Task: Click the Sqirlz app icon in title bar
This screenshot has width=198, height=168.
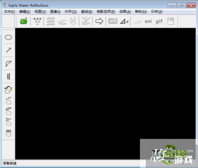Action: click(5, 5)
